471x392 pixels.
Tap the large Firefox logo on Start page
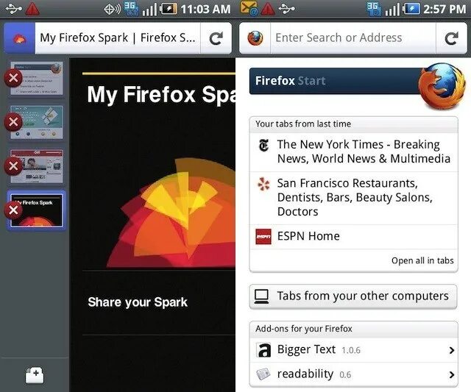(442, 86)
